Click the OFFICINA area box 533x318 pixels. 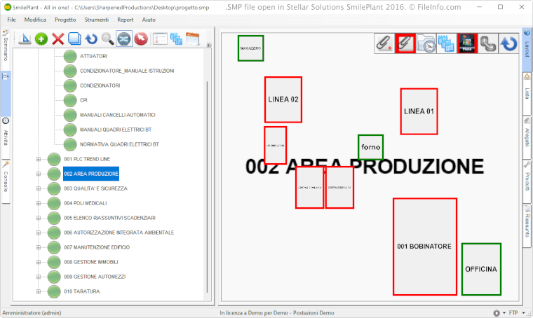tap(480, 269)
